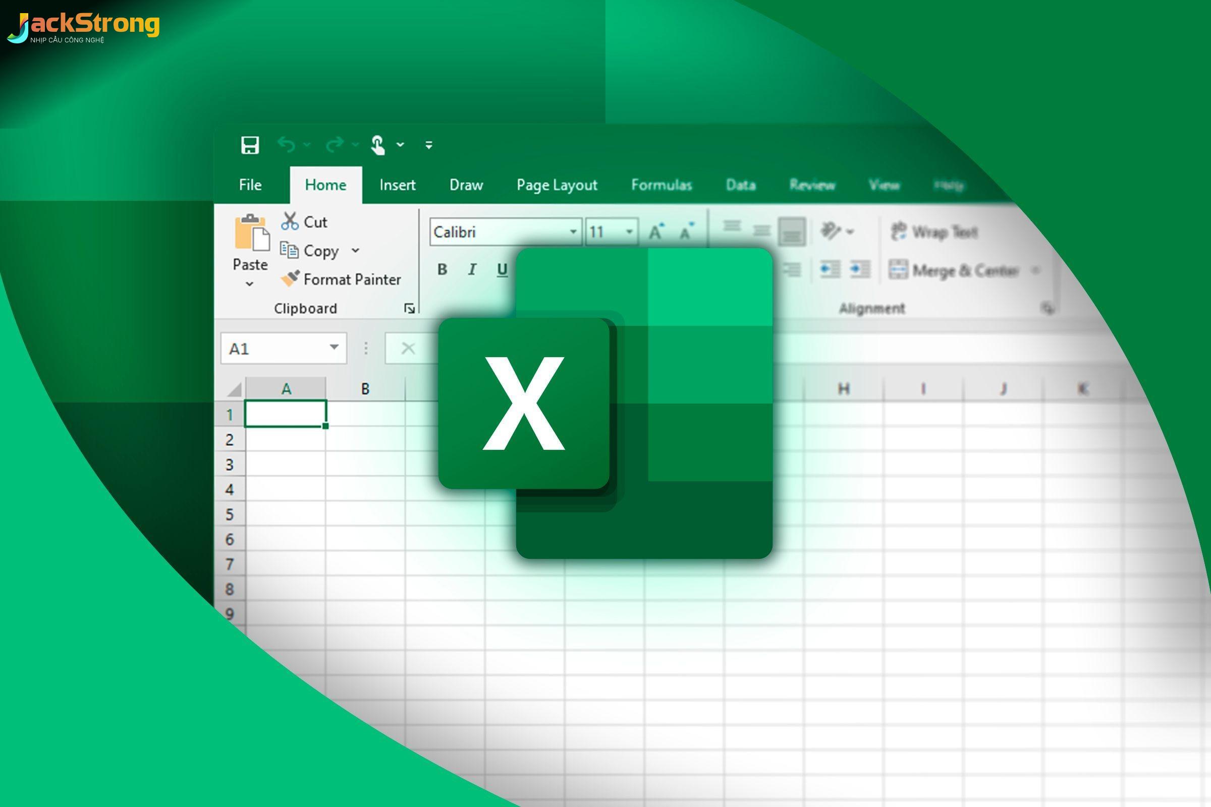This screenshot has height=807, width=1211.
Task: Click Increase Font Size icon
Action: point(656,232)
